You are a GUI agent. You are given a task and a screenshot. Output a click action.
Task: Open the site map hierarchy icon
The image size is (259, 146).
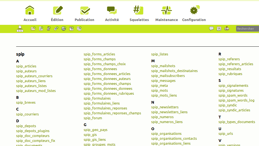pos(20,29)
